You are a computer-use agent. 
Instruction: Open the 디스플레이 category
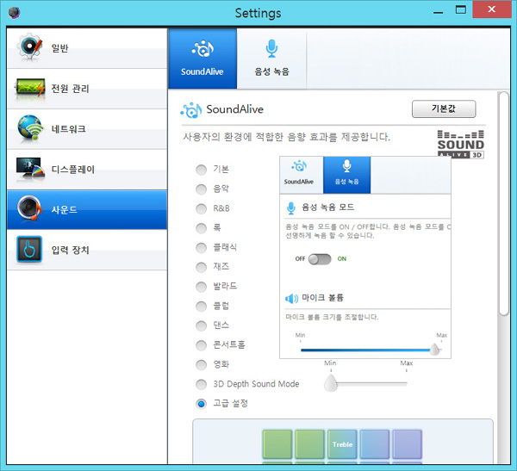coord(87,170)
